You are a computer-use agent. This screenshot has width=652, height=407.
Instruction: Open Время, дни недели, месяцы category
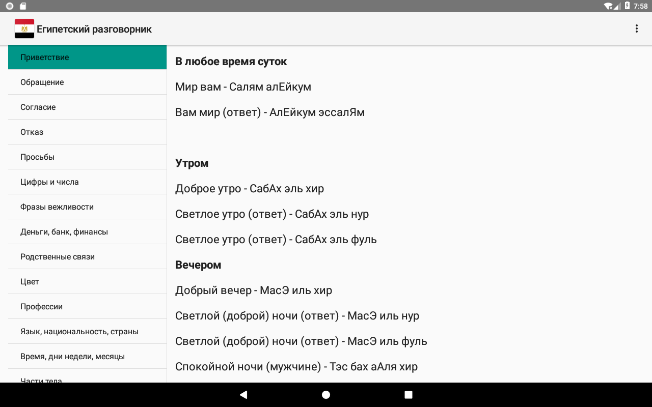coord(87,356)
